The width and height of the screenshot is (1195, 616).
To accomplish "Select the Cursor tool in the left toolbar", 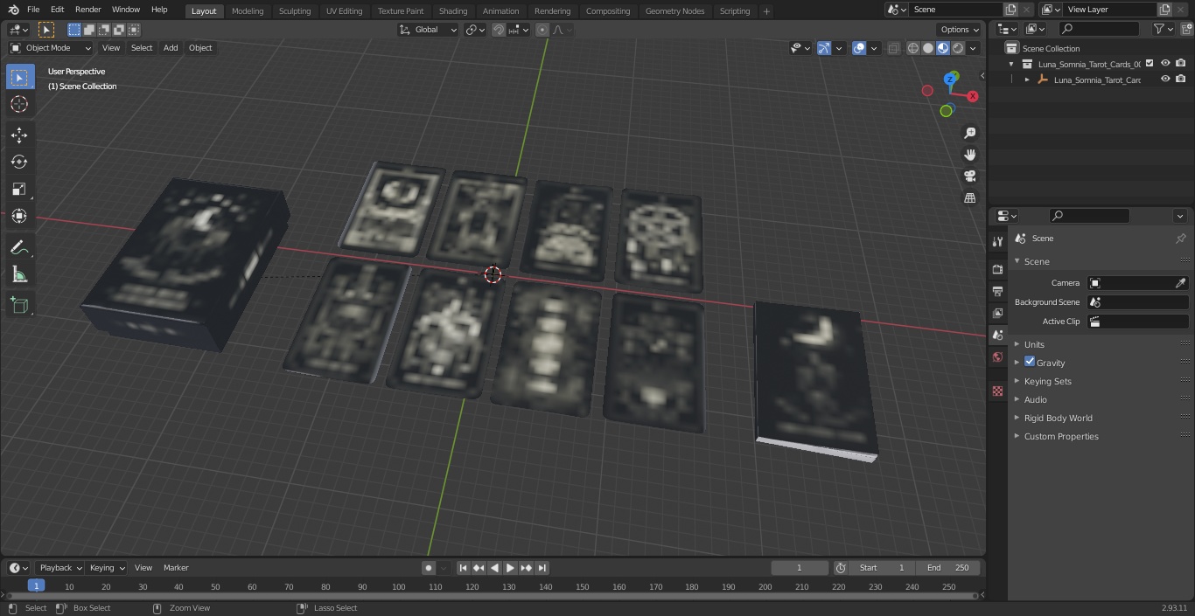I will tap(19, 104).
